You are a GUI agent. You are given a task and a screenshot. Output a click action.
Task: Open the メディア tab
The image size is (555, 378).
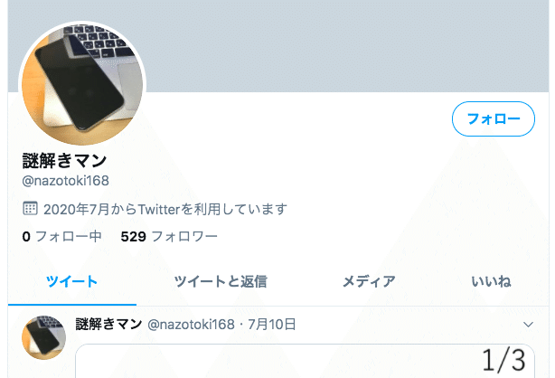[x=369, y=282]
